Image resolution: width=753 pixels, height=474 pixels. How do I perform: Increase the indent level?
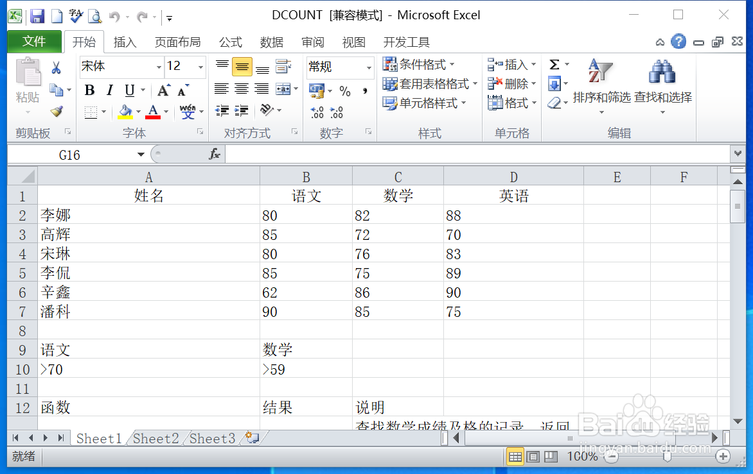coord(242,111)
